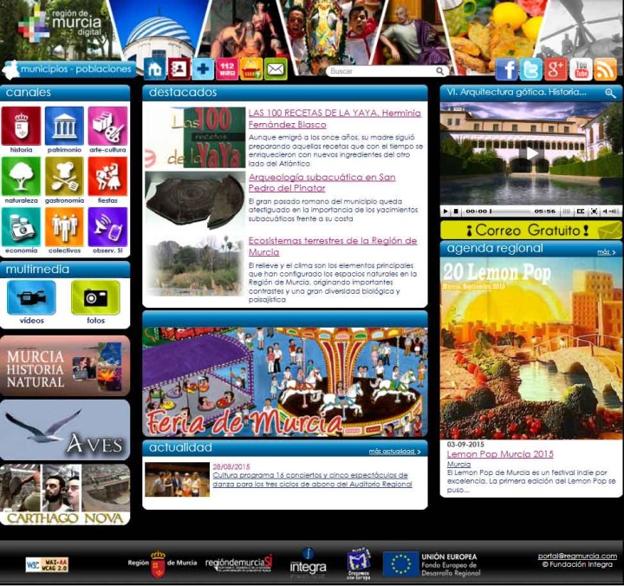Open the fotos multimedia section
This screenshot has width=624, height=586.
click(95, 303)
